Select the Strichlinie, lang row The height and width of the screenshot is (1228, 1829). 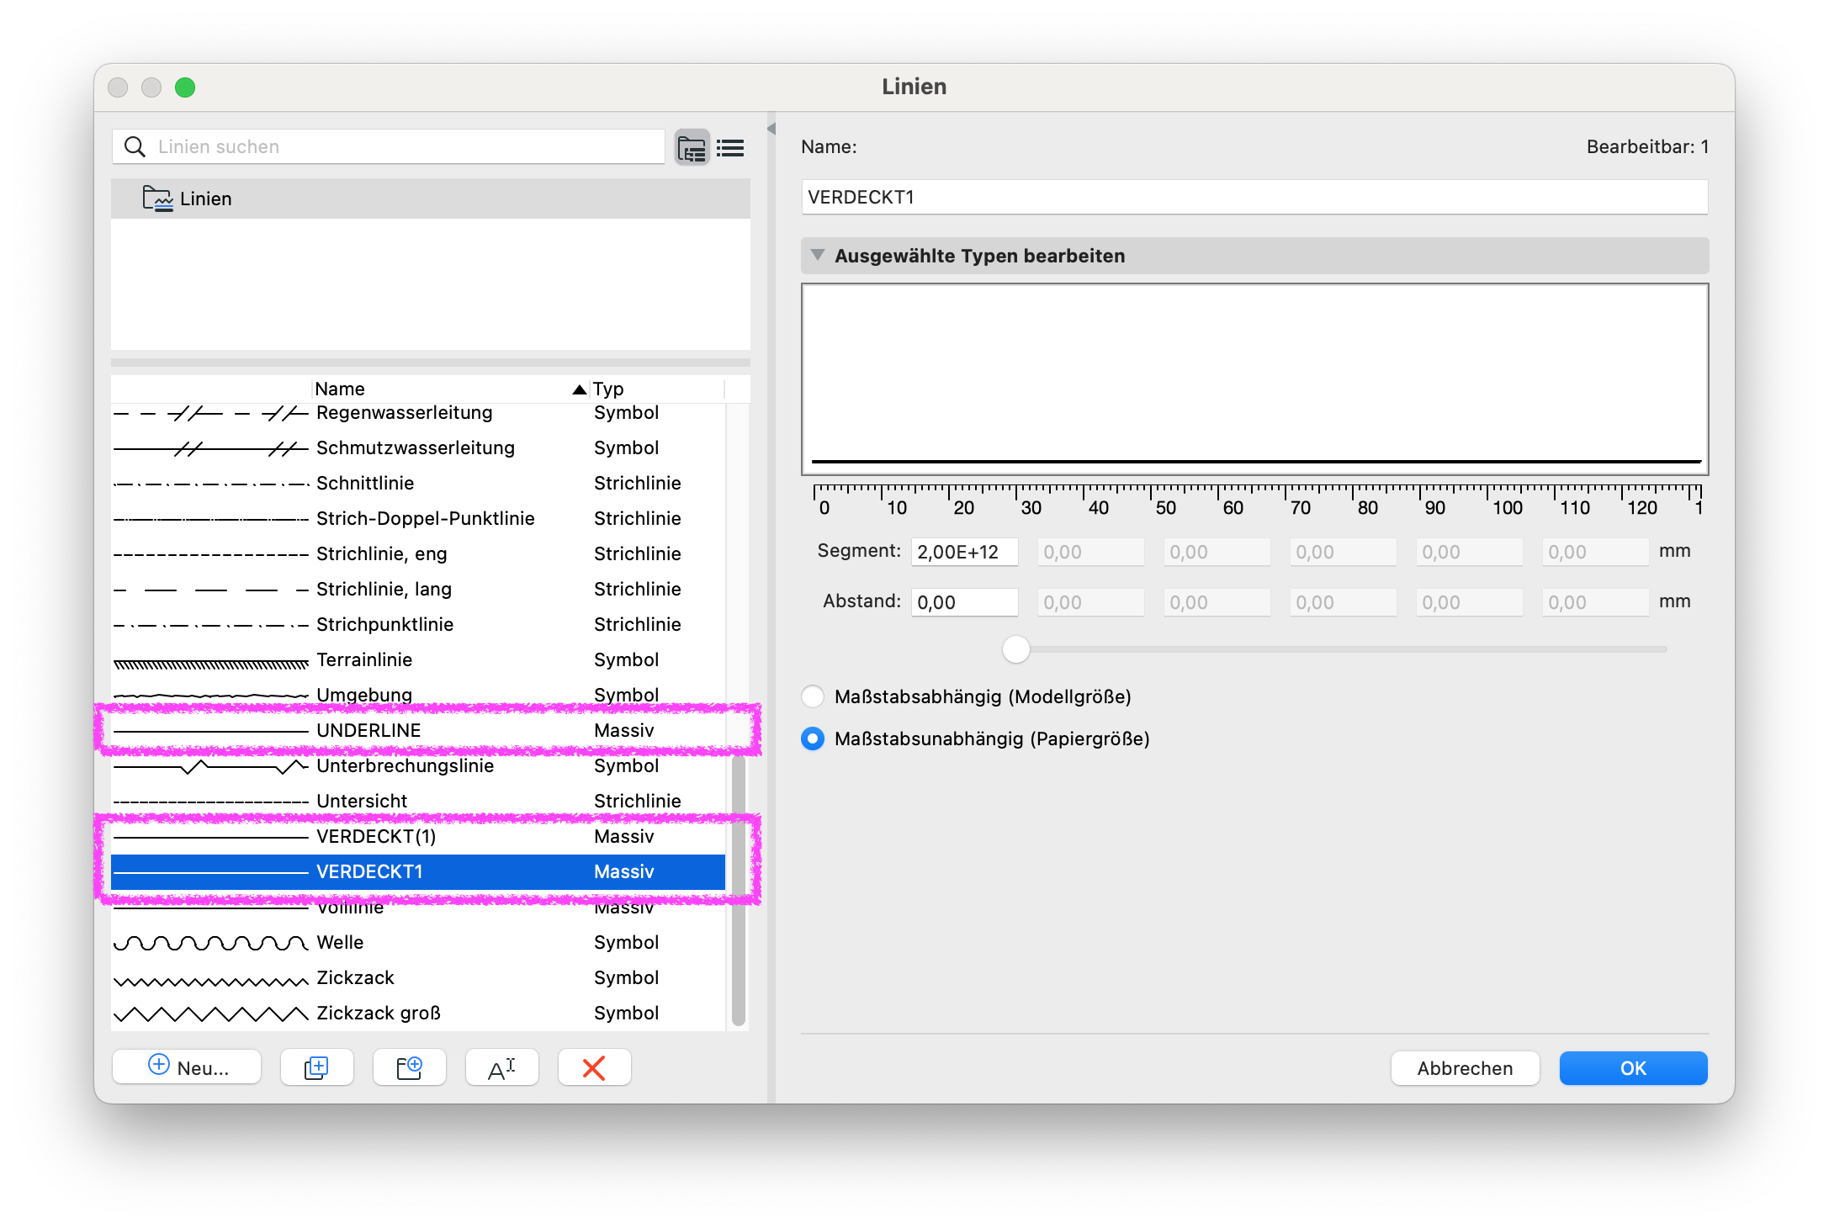point(418,589)
